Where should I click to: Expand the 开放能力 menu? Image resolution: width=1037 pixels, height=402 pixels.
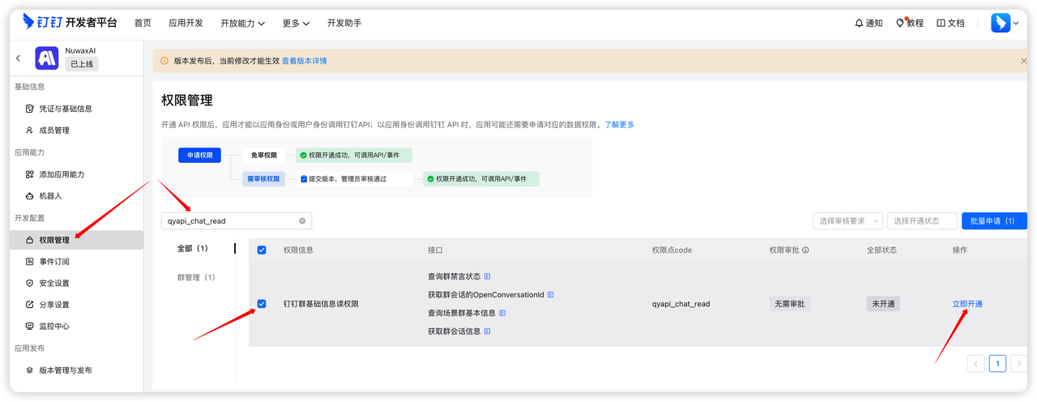coord(242,23)
